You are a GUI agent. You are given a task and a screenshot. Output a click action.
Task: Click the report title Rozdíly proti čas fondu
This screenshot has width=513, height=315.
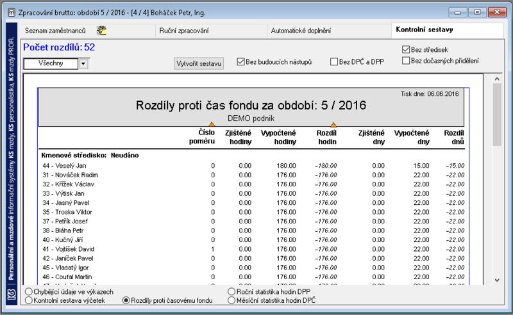251,105
